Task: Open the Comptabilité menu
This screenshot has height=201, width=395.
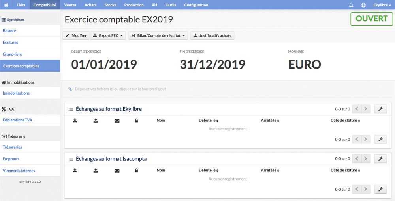Action: click(45, 5)
